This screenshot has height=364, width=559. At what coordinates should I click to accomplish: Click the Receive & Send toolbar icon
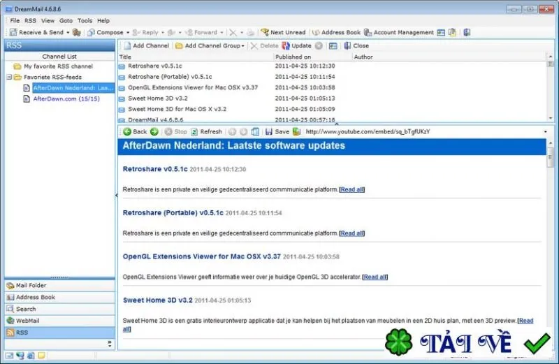(x=13, y=32)
